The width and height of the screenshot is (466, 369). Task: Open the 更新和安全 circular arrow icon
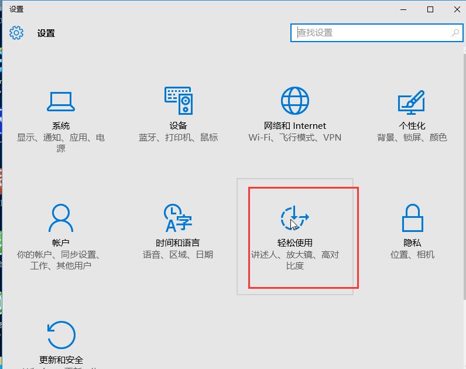click(61, 336)
